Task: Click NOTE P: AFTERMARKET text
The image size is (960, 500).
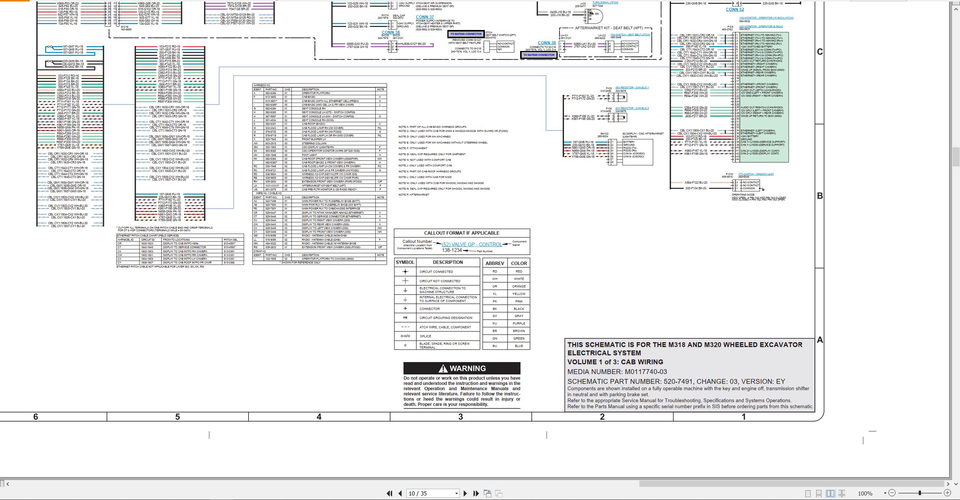Action: (414, 195)
